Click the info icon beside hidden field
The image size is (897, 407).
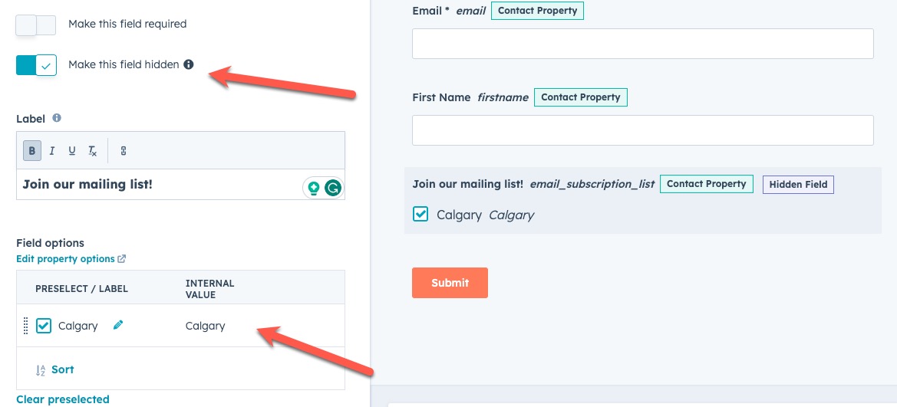[x=188, y=65]
